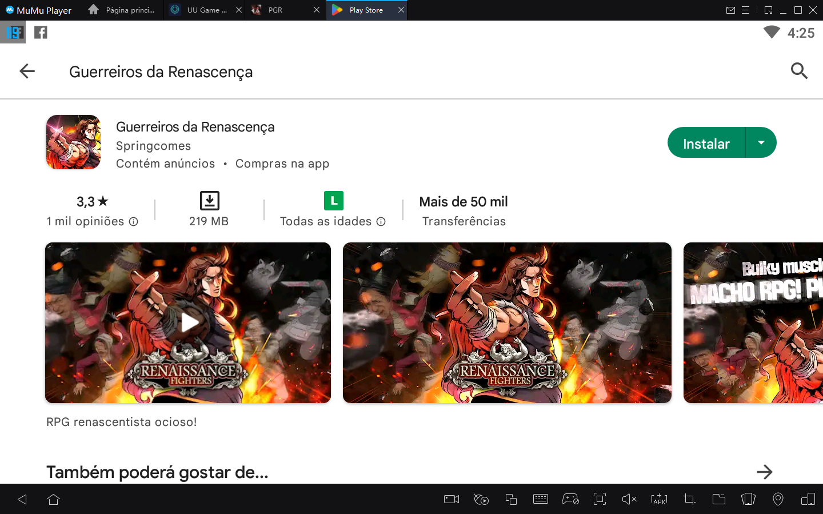Screen dimensions: 823x514
Task: Click the Contém anúncios text
Action: tap(165, 164)
